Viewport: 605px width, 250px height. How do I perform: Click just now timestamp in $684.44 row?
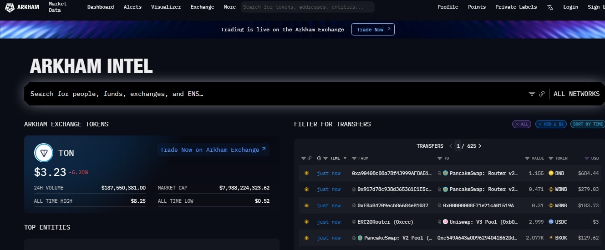(329, 173)
